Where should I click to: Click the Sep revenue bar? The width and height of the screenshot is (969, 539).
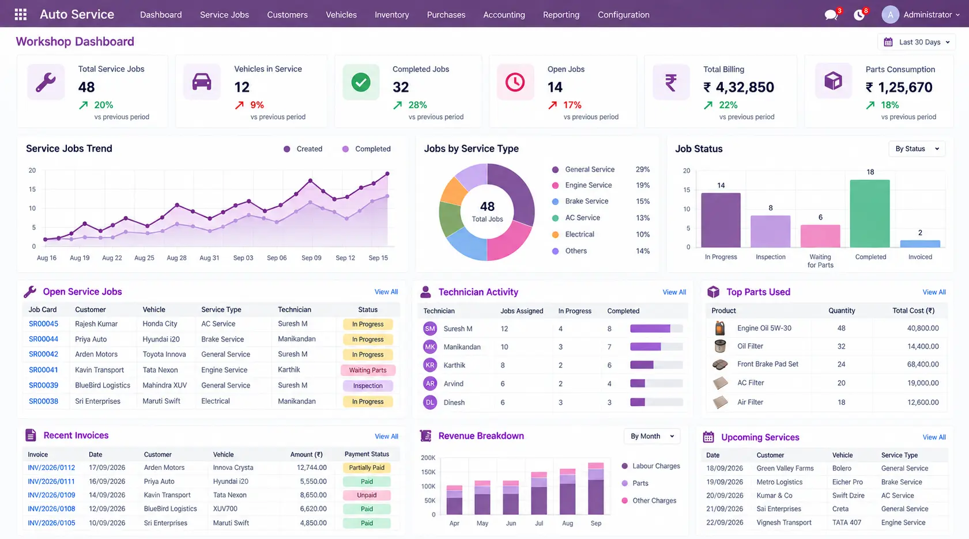click(596, 489)
